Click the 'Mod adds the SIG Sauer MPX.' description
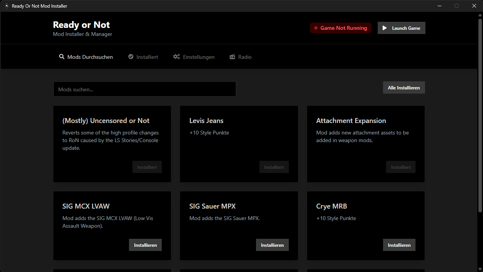Viewport: 483px width, 272px height. (224, 219)
